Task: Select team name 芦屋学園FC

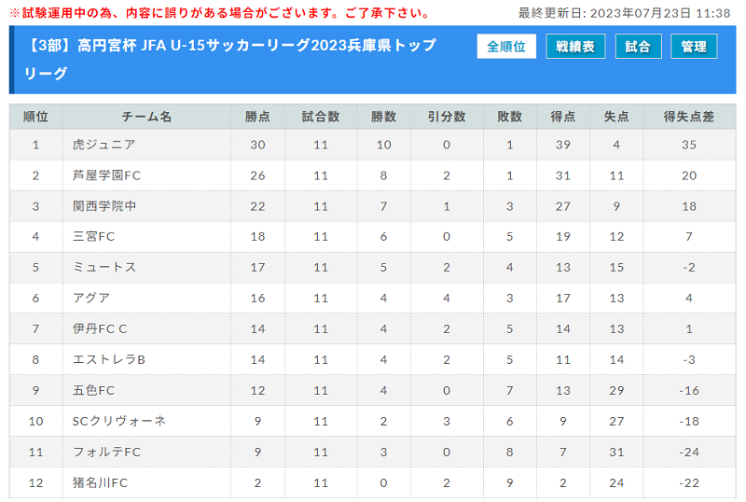Action: tap(106, 175)
